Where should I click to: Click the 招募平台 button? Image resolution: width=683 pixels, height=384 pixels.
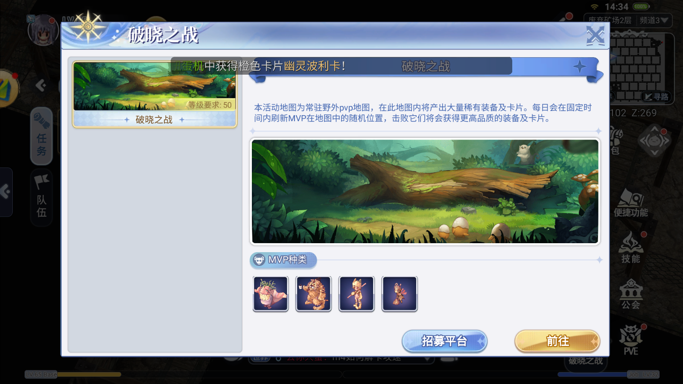click(x=444, y=341)
